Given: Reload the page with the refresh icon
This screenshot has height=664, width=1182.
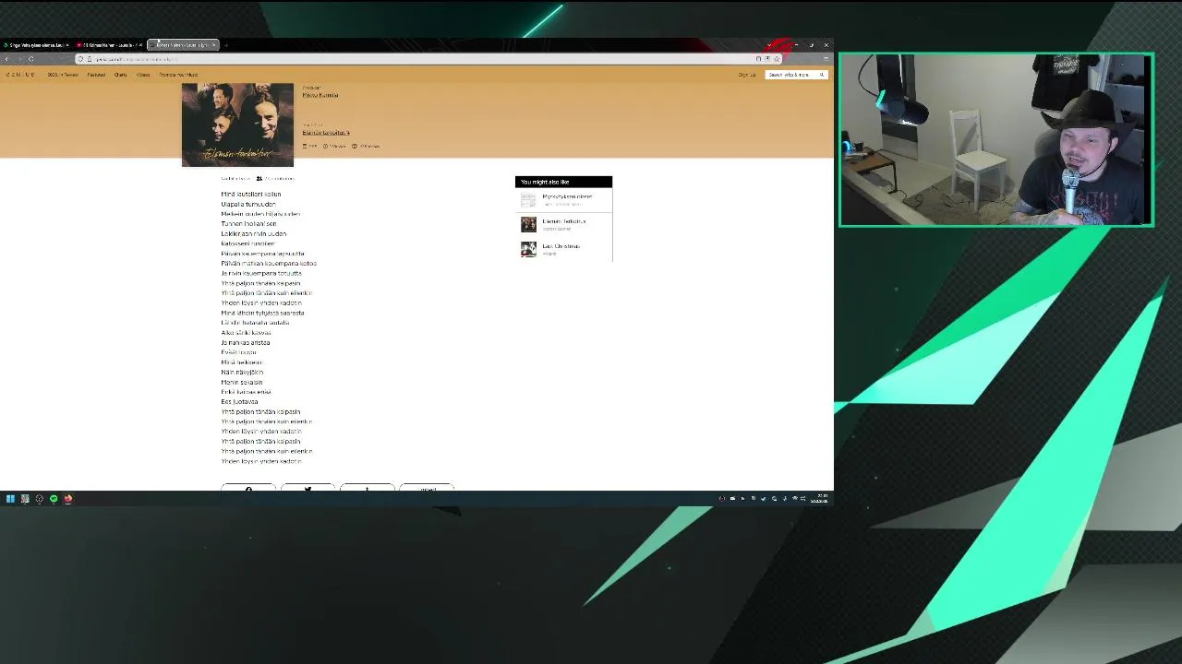Looking at the screenshot, I should point(30,59).
